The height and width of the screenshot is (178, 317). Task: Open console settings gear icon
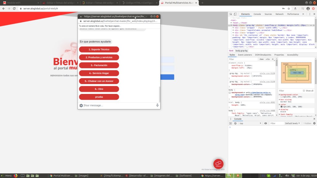point(315,123)
